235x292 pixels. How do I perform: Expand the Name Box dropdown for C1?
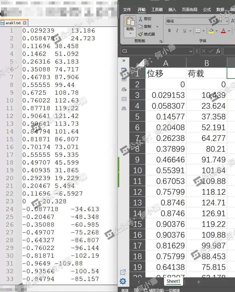[x=191, y=51]
